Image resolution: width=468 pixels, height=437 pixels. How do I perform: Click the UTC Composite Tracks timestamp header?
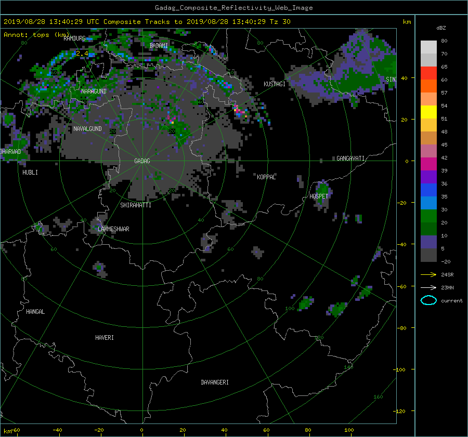point(147,22)
